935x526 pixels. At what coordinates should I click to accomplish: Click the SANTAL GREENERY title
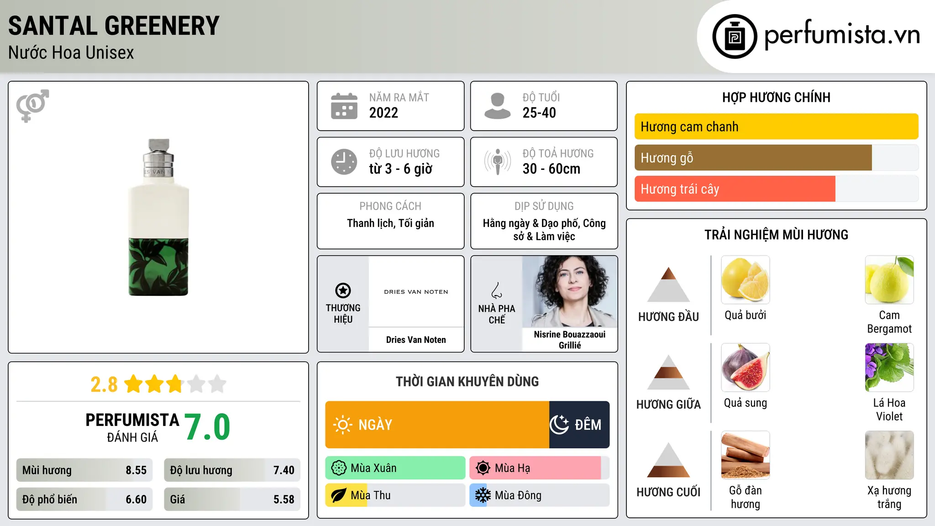pyautogui.click(x=114, y=26)
